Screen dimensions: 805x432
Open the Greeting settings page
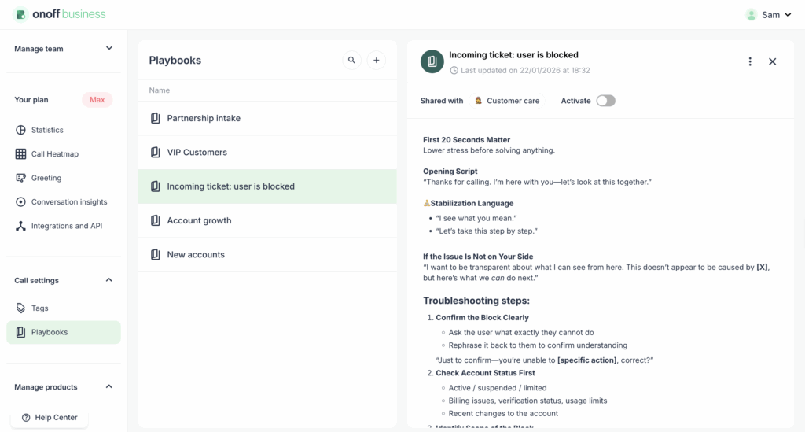click(46, 178)
